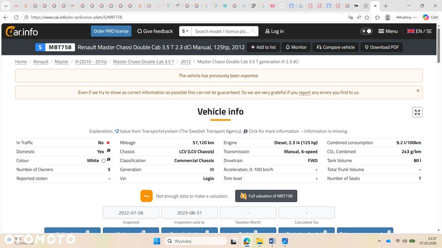Screen dimensions: 442x248
Task: Click the info icon next to Domestic Yes
Action: tap(109, 151)
